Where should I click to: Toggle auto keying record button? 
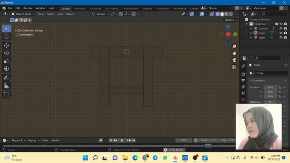101,140
